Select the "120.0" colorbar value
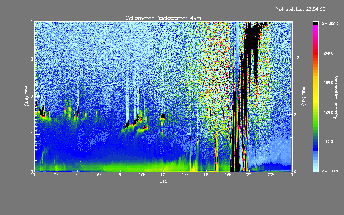The width and height of the screenshot is (344, 215). [329, 112]
